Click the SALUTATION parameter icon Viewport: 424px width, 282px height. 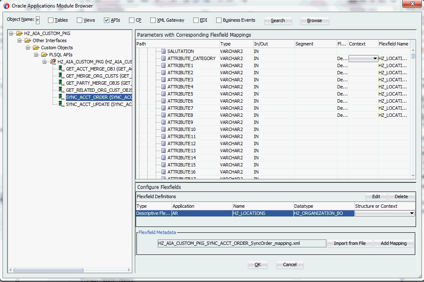pos(163,51)
